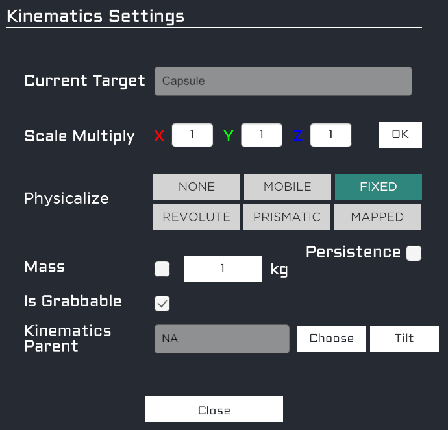Select the MOBILE physicalize option
The height and width of the screenshot is (430, 448).
tap(287, 187)
